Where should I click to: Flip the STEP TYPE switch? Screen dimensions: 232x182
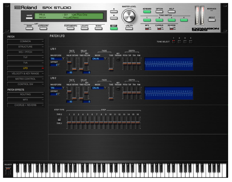[59, 119]
